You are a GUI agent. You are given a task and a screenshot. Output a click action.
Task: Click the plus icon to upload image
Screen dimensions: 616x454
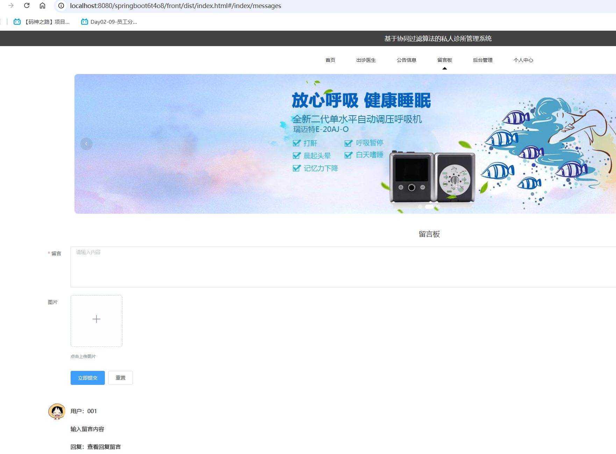(x=96, y=319)
